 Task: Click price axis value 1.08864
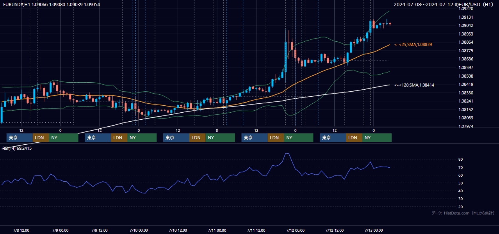click(466, 42)
